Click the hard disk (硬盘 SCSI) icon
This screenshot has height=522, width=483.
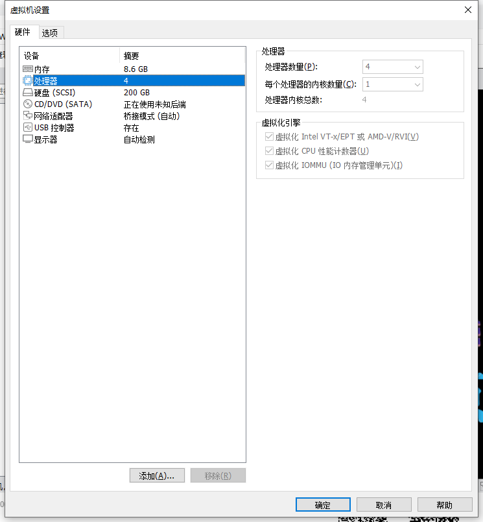tap(28, 92)
